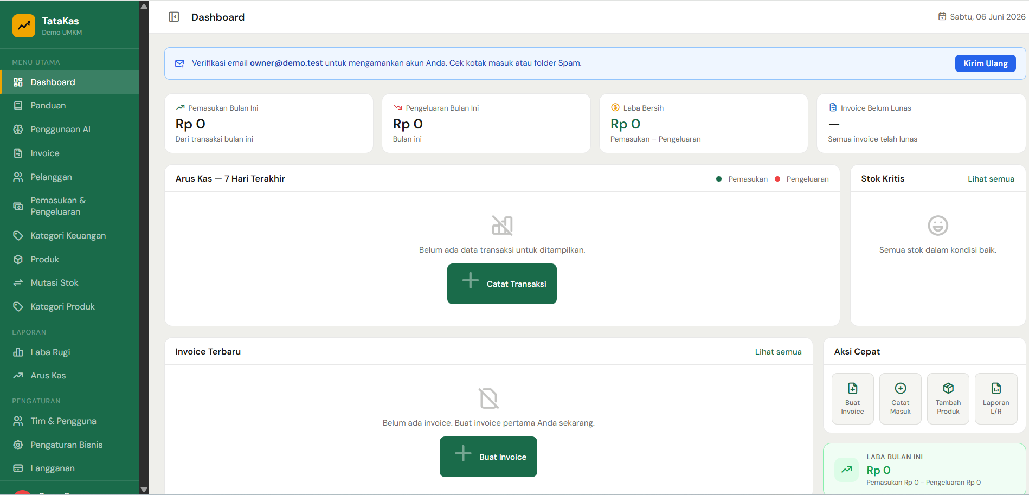Click the calendar icon beside the date

pos(942,16)
